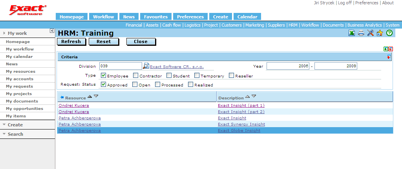
Task: Export the list to Excel
Action: [352, 33]
